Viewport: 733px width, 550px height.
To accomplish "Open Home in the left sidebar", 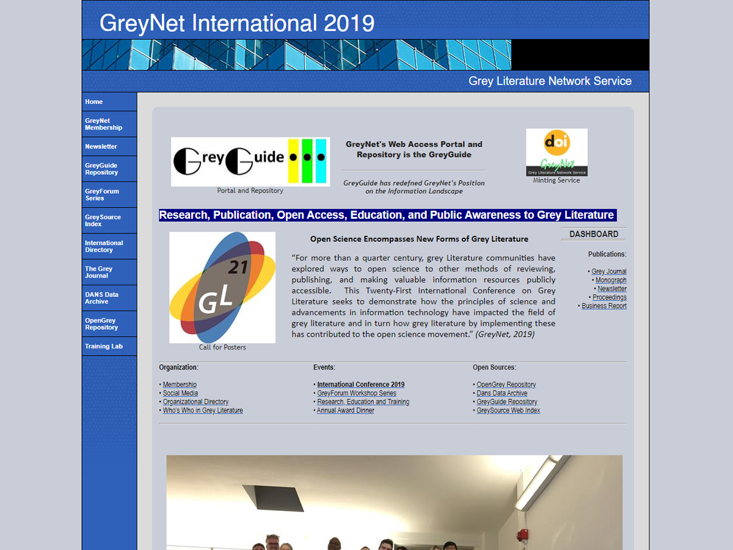I will click(x=94, y=102).
